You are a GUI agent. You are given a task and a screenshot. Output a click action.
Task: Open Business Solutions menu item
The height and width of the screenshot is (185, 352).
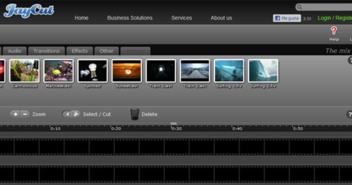click(x=130, y=18)
